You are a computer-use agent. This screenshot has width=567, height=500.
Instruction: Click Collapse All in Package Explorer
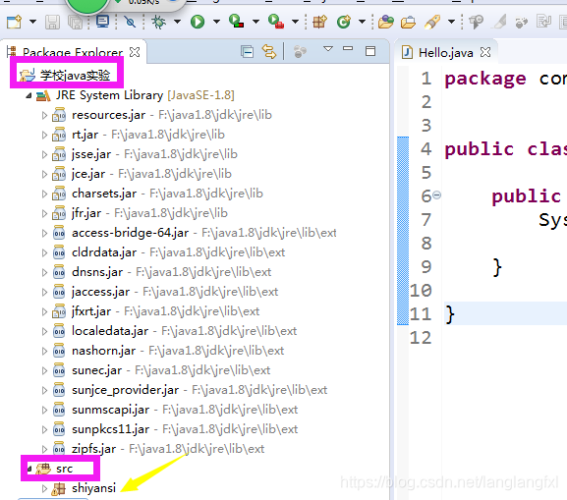[247, 52]
